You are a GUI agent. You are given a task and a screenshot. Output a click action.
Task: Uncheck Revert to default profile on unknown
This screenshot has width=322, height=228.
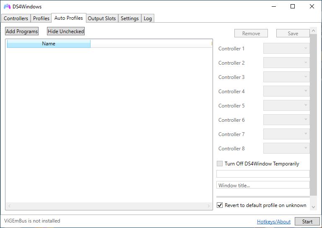tap(220, 205)
